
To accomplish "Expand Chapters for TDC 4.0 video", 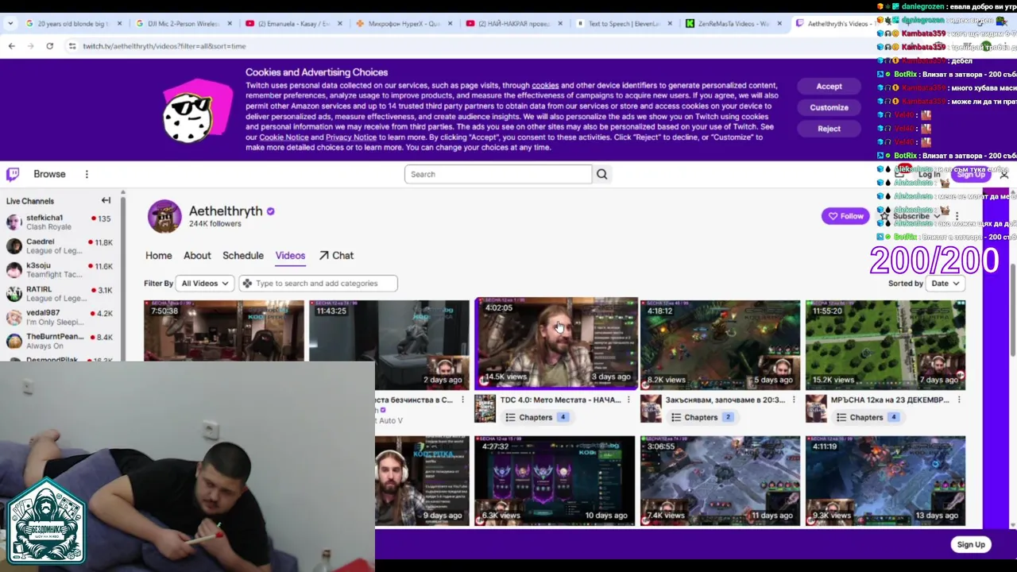I will click(538, 417).
